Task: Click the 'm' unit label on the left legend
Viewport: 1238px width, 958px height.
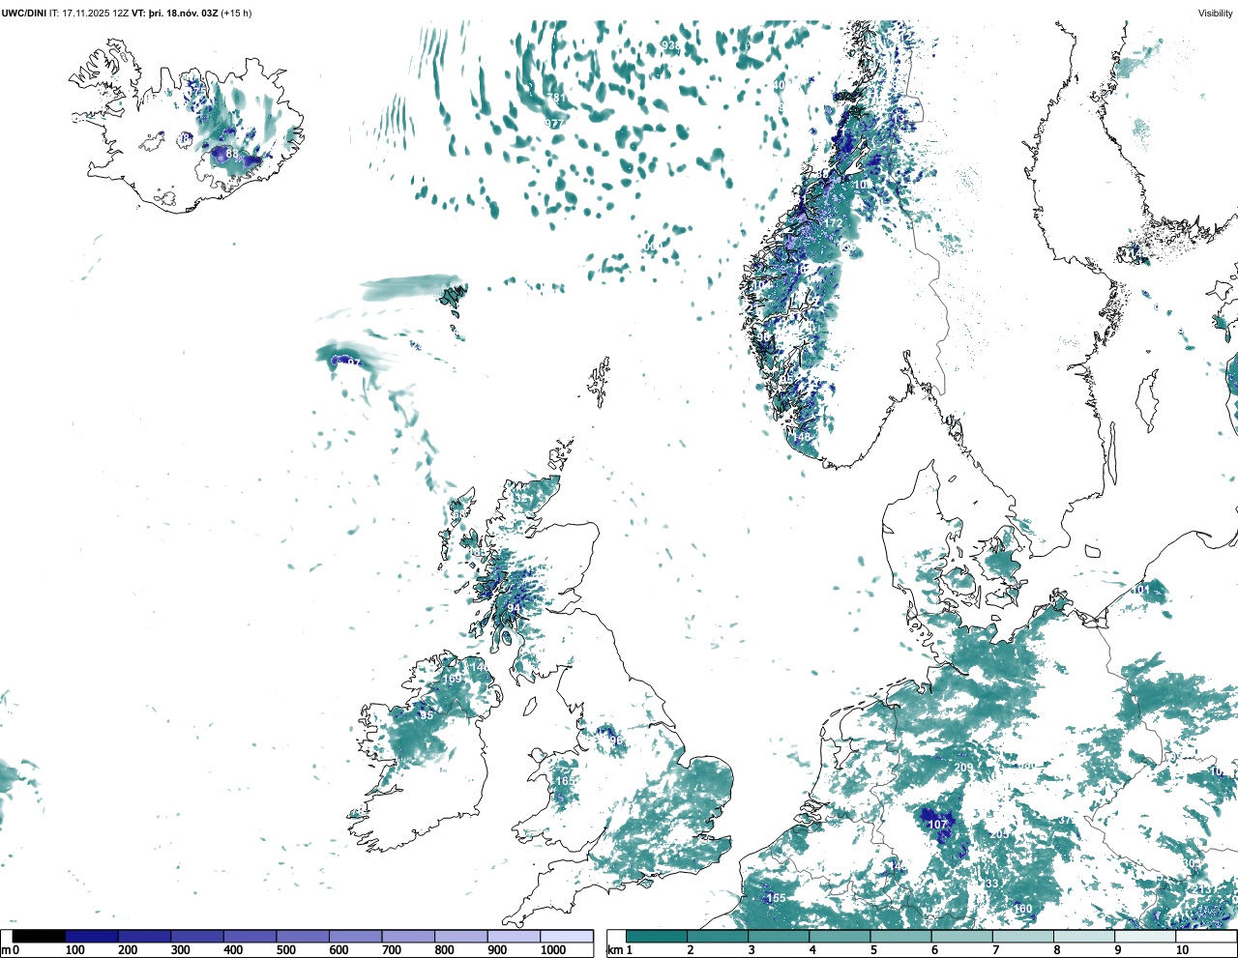Action: point(6,950)
